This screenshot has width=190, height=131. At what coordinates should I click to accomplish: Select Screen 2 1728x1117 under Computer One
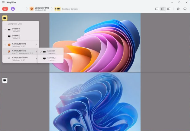[x=21, y=37]
